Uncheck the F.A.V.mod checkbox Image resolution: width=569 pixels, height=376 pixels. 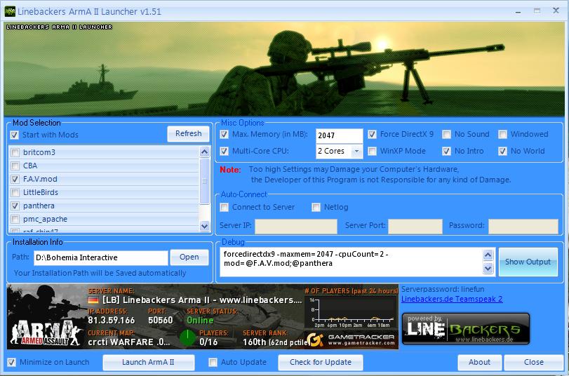pos(15,179)
